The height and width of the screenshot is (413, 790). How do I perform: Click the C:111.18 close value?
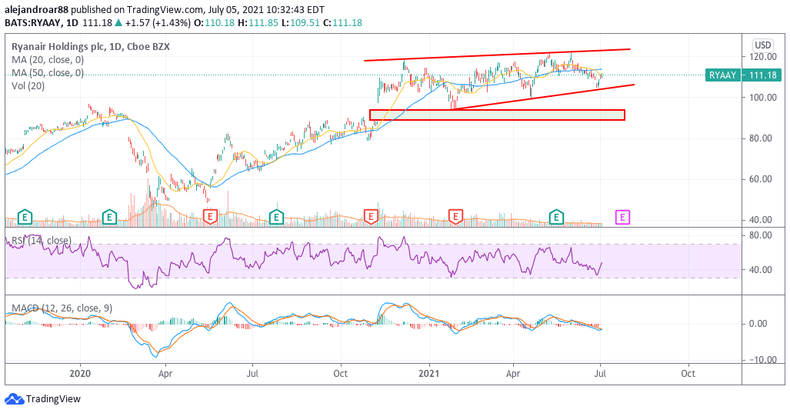[342, 22]
